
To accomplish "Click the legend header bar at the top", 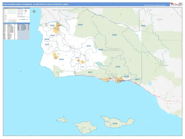I will click(x=16, y=8).
